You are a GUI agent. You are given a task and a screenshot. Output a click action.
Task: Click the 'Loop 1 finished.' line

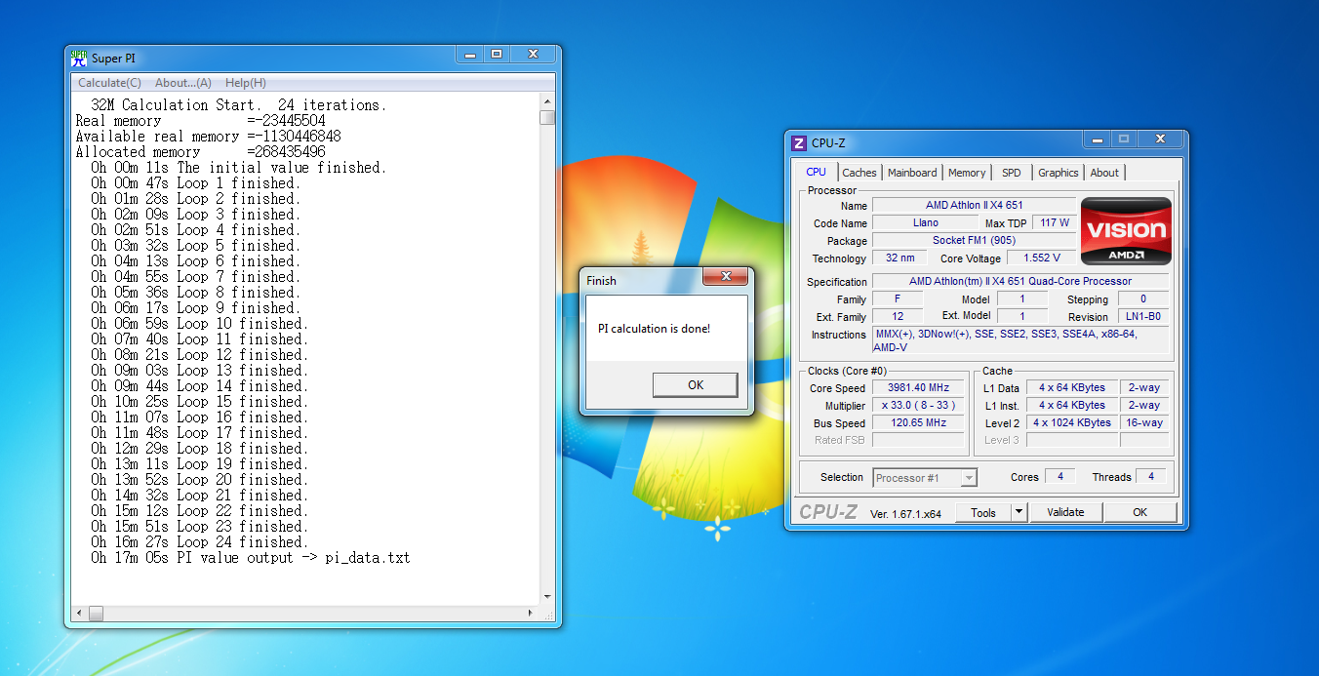pos(196,183)
